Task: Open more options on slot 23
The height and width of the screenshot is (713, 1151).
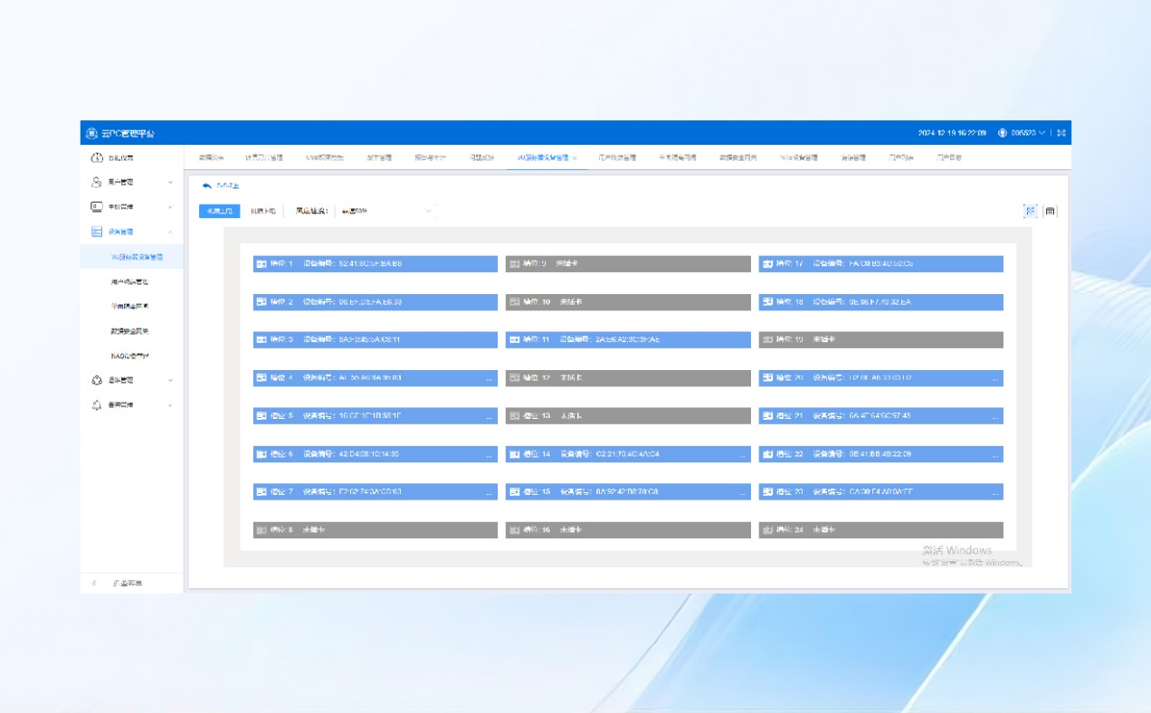Action: point(995,493)
